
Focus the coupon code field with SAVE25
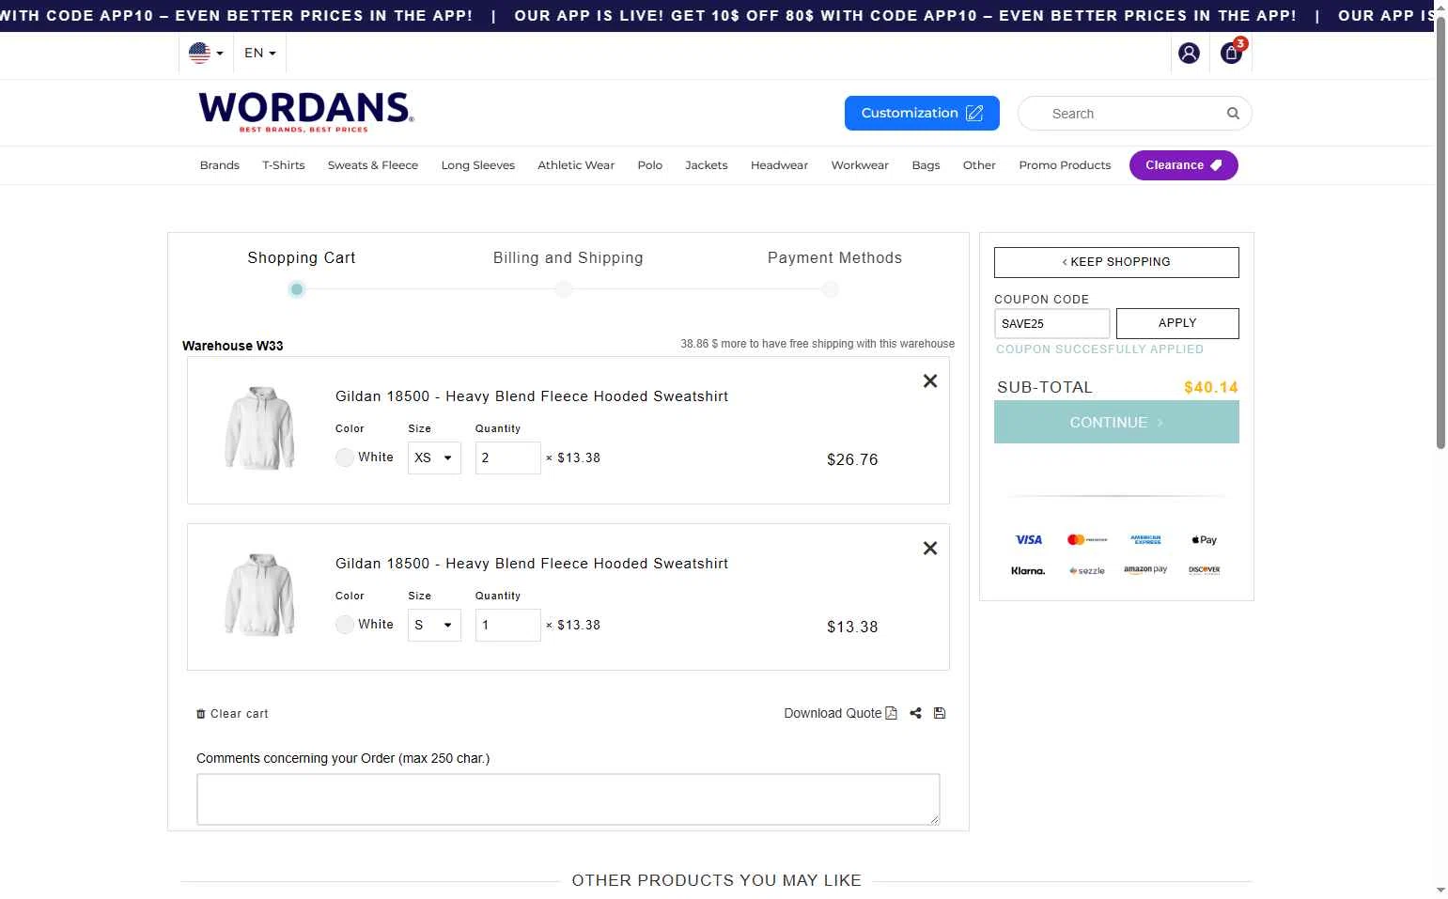point(1051,323)
